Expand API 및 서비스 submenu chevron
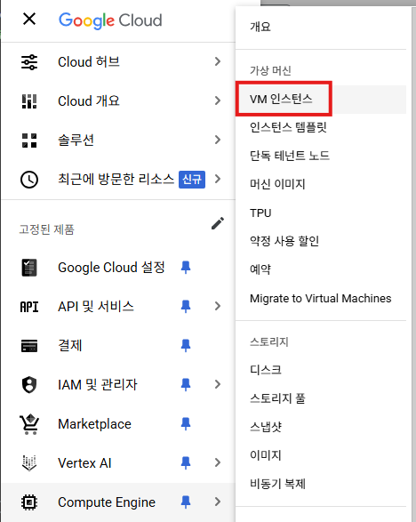This screenshot has width=416, height=522. coord(218,306)
